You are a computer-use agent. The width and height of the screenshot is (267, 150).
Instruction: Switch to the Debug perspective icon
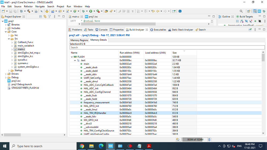tap(264, 11)
